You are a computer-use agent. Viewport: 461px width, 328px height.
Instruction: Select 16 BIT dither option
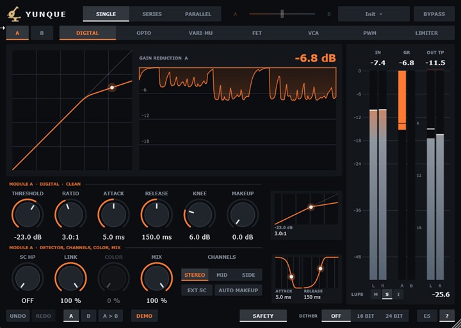365,316
